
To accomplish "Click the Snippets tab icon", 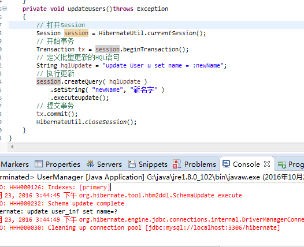I will point(132,164).
